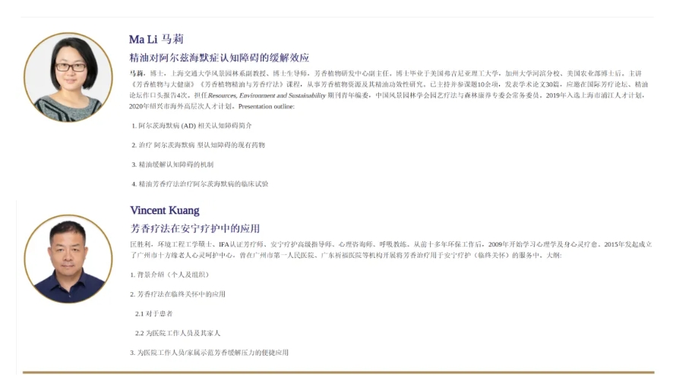Click sub-item '2.2 为医院工作人员及其家人'
Screen dimensions: 673x377
(x=178, y=333)
